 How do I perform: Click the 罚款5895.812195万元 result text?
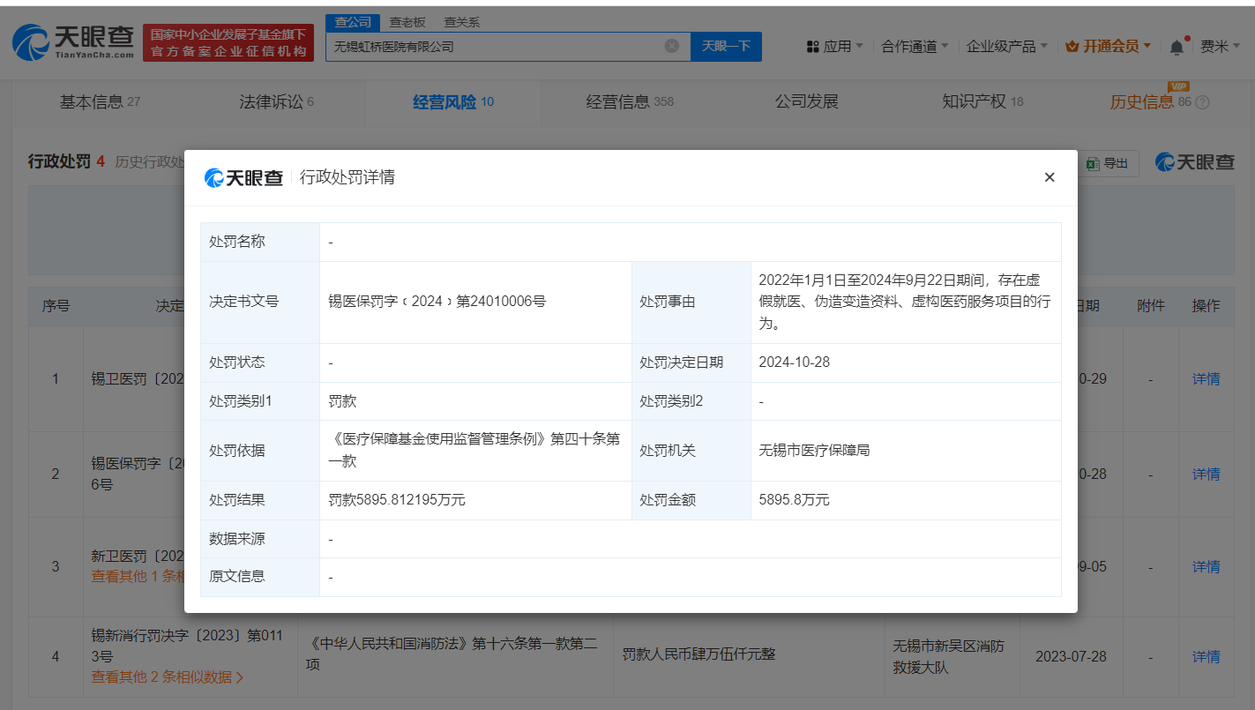[397, 500]
